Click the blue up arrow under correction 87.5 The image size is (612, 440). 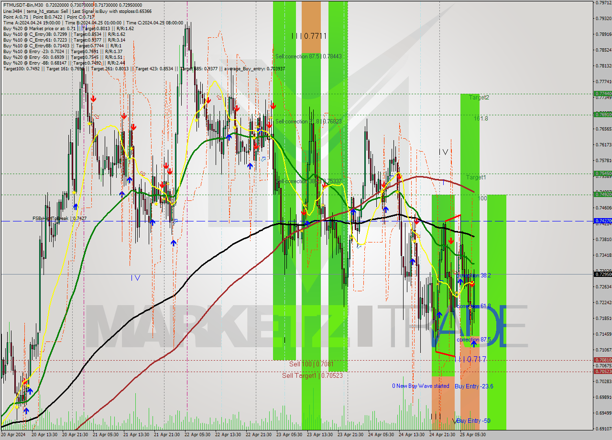coord(473,343)
